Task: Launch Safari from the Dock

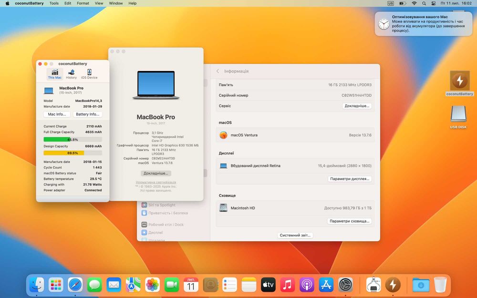Action: [75, 285]
